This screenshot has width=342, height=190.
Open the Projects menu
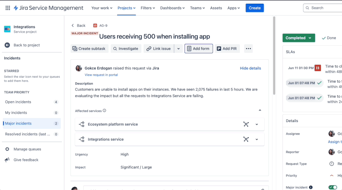[x=126, y=8]
